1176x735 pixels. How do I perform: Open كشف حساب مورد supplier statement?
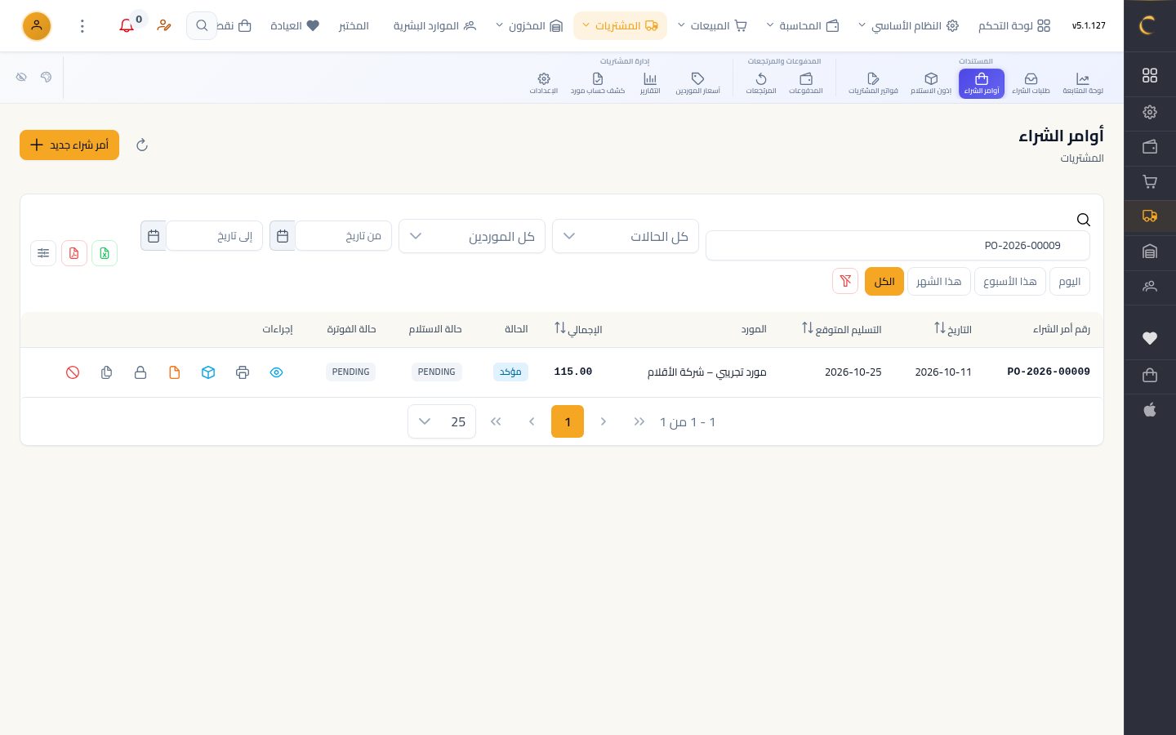click(x=598, y=83)
